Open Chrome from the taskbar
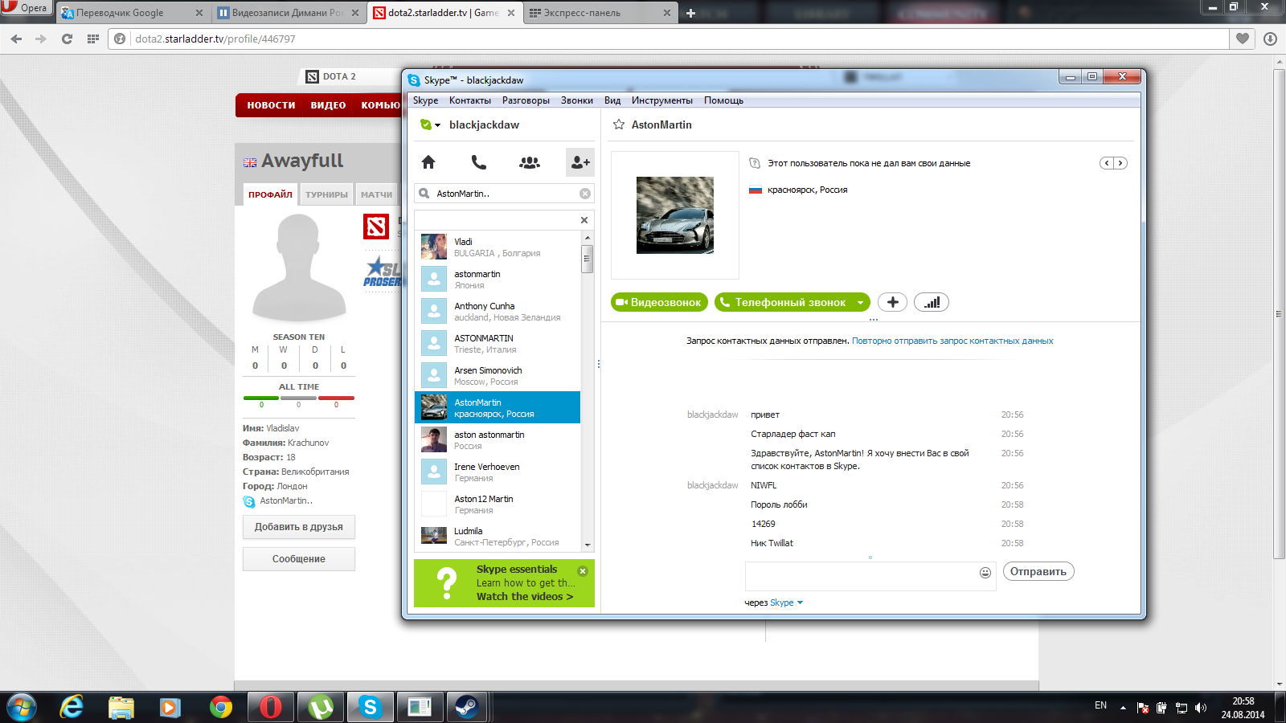Screen dimensions: 1286x723 (221, 707)
